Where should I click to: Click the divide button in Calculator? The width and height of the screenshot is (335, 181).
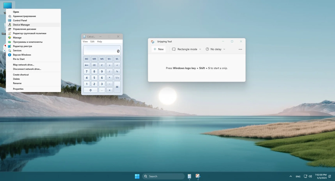(x=109, y=71)
